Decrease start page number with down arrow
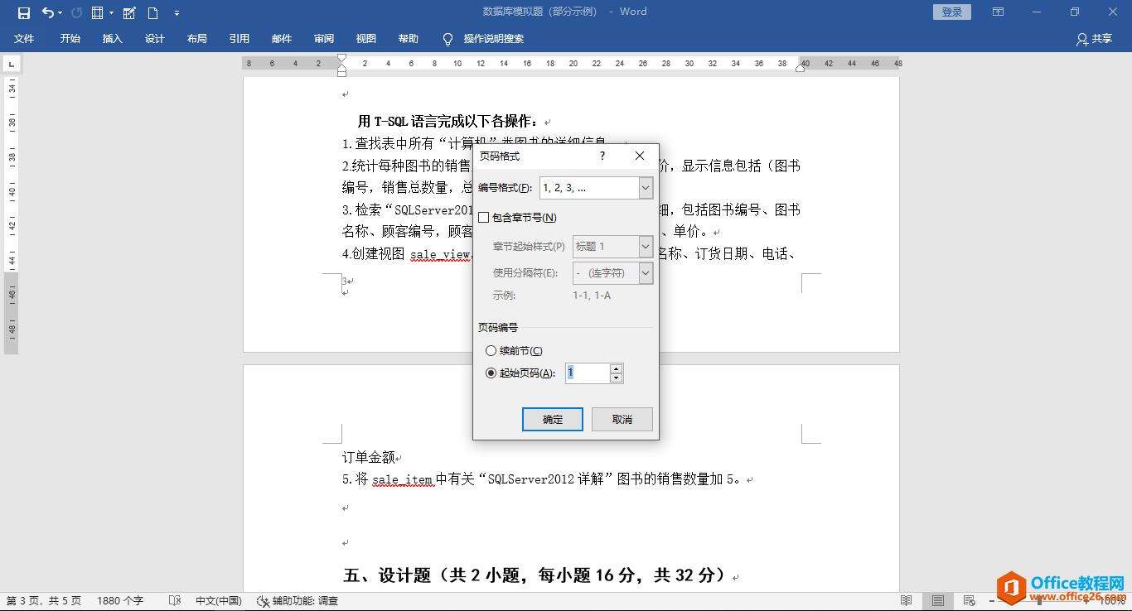This screenshot has height=611, width=1132. click(x=616, y=378)
